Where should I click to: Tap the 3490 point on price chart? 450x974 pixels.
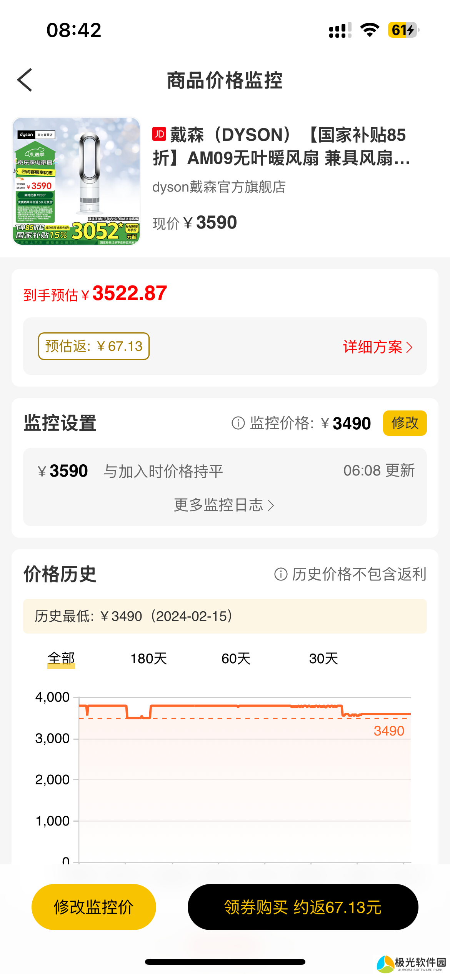click(x=388, y=730)
